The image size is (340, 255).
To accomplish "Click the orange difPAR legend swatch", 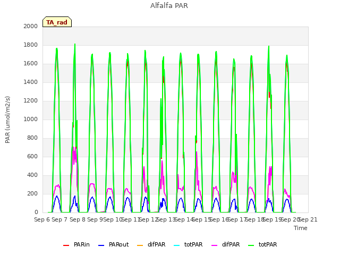I will 140,245.
